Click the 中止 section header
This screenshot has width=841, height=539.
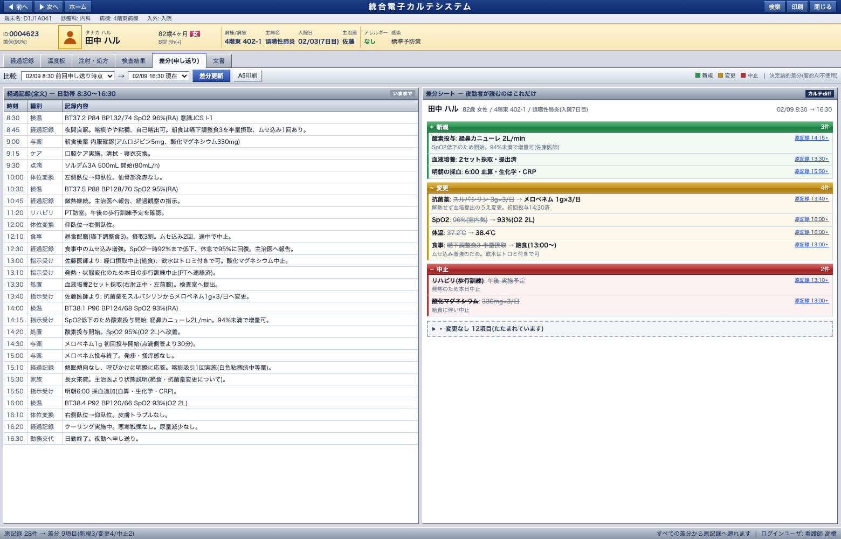click(630, 269)
